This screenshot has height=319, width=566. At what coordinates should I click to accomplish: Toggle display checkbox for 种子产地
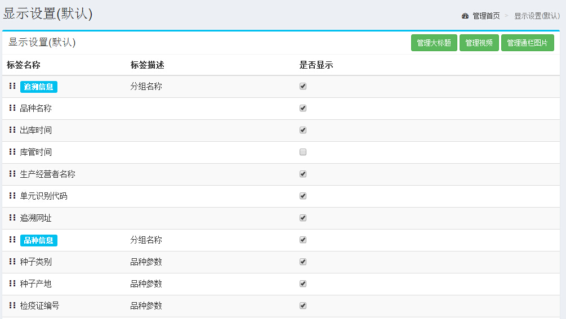[303, 284]
